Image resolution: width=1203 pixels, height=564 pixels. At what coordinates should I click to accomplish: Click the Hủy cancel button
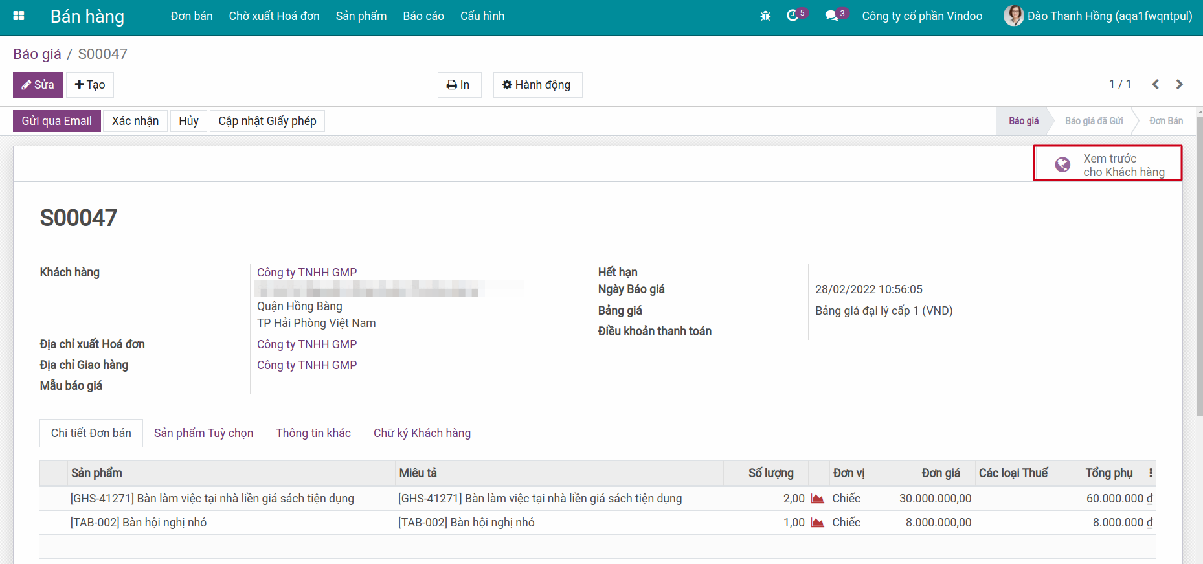point(188,121)
